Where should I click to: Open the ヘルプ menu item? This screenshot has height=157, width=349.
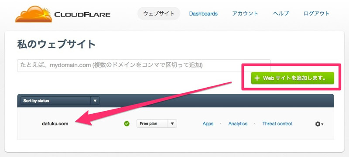click(x=281, y=14)
